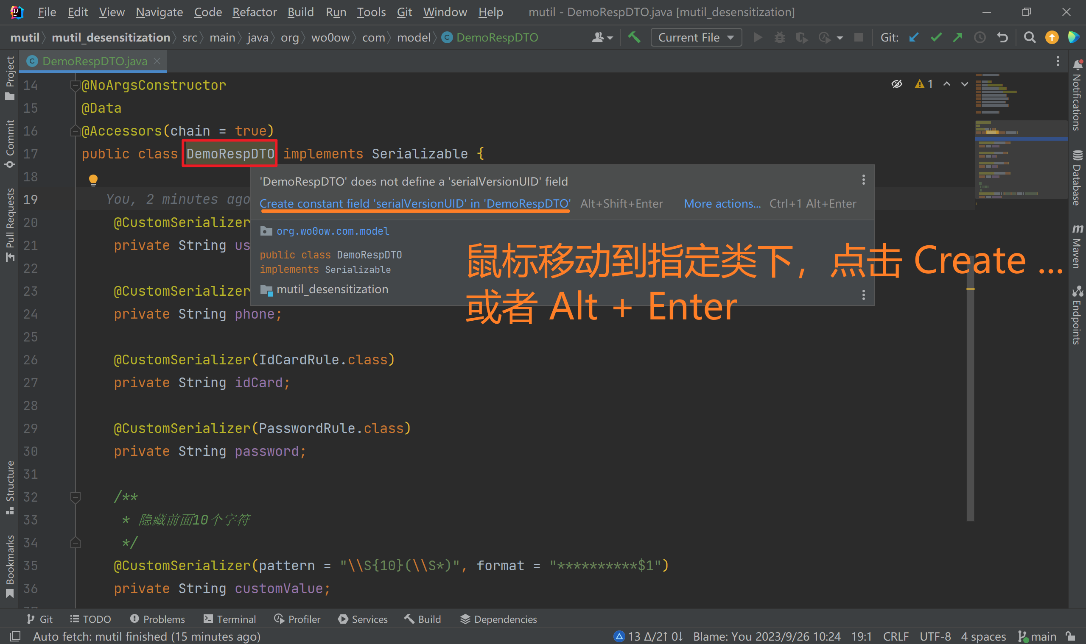Click Create constant field 'serialVersionUID' link

pos(415,203)
